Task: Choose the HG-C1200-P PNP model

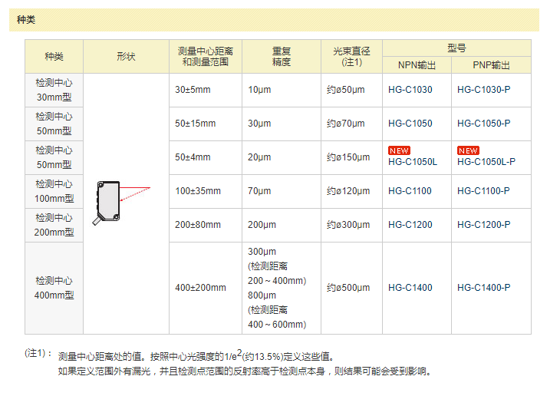Action: 483,225
